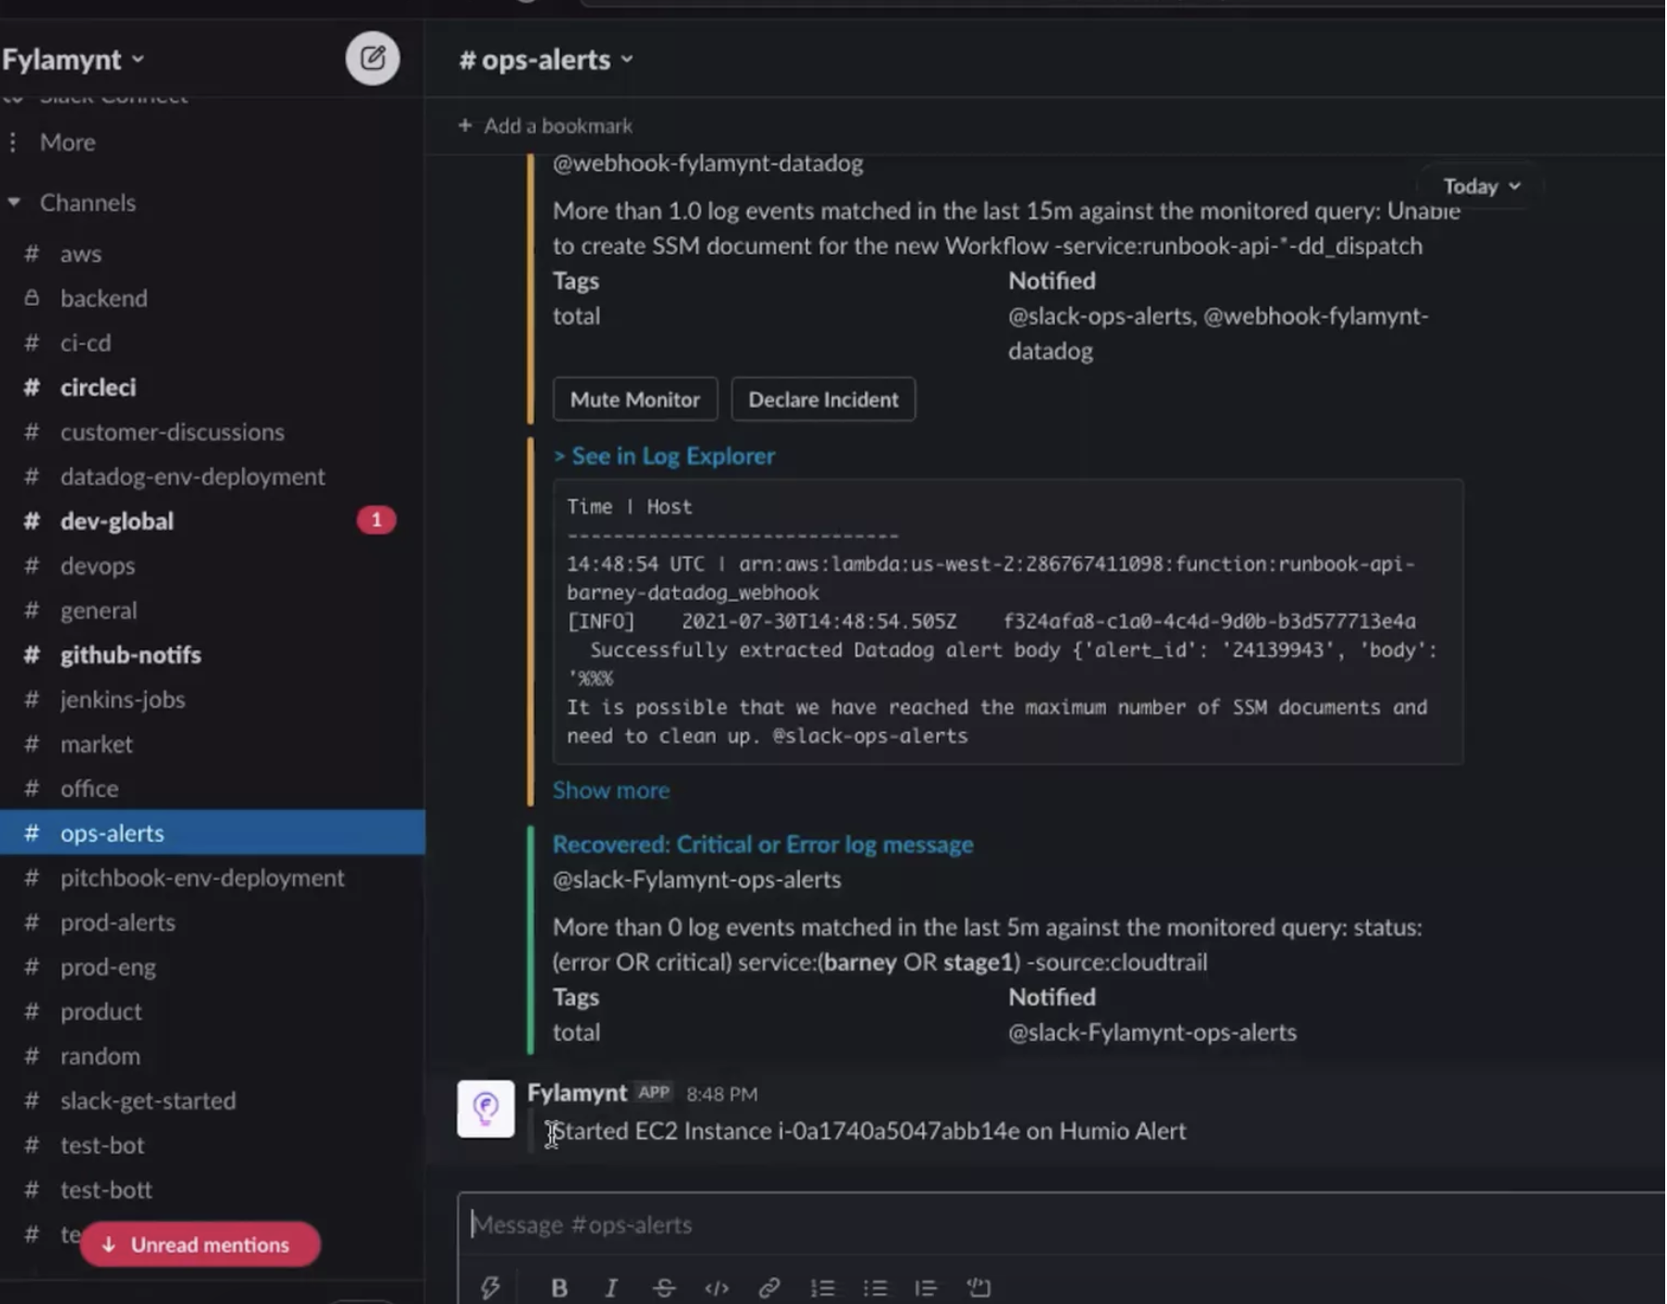Click the compose new message icon
The width and height of the screenshot is (1667, 1304).
click(x=372, y=59)
